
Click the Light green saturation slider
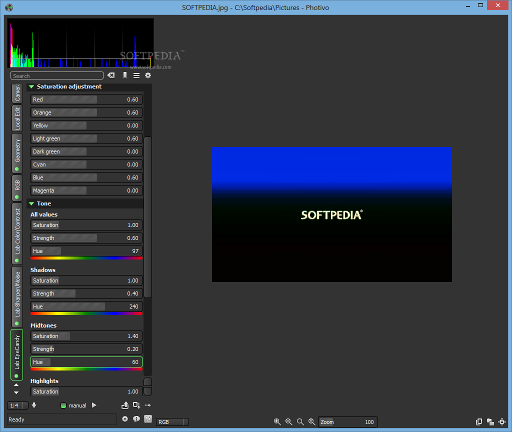[86, 139]
